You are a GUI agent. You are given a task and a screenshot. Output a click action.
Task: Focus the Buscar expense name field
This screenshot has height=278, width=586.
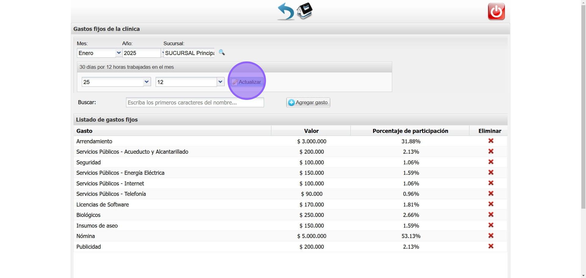coord(195,103)
